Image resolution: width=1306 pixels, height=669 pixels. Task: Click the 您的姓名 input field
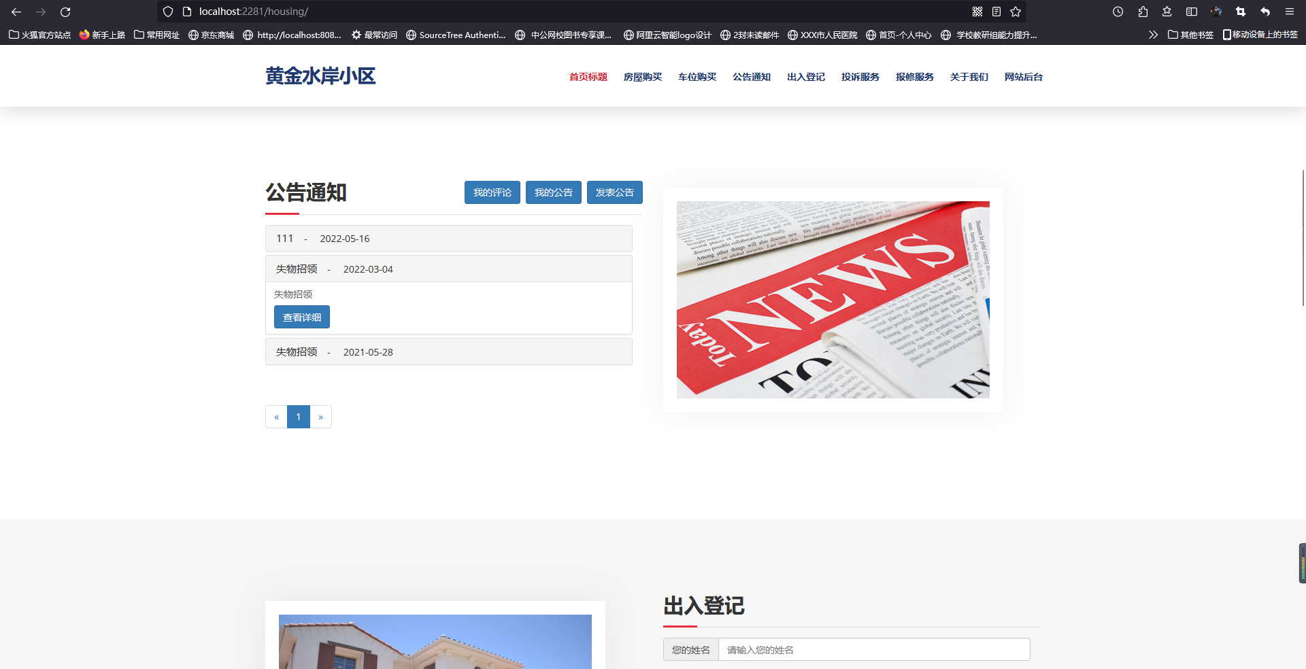point(875,649)
